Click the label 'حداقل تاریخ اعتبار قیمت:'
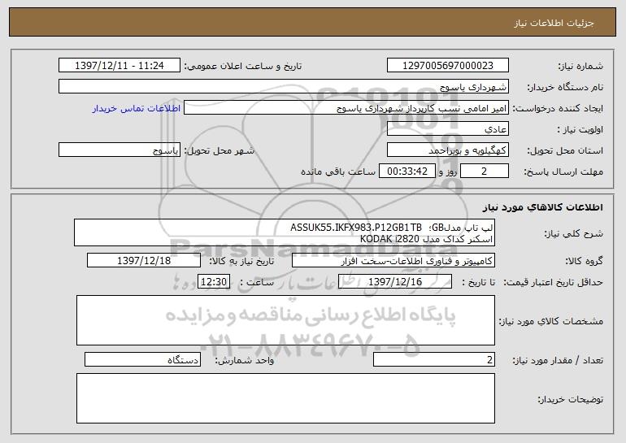The width and height of the screenshot is (626, 443). tap(553, 282)
